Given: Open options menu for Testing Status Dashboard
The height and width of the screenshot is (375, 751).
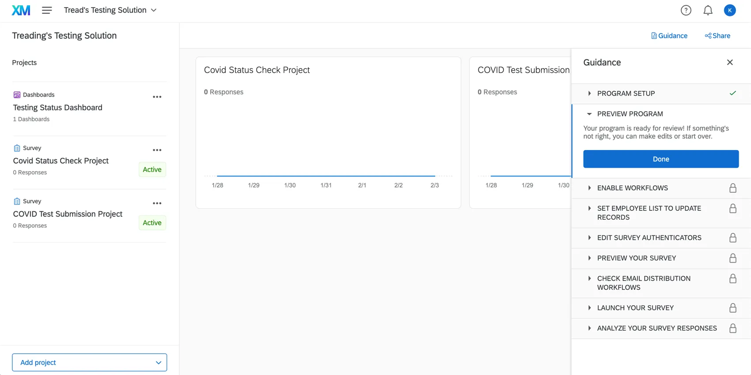Looking at the screenshot, I should (157, 97).
